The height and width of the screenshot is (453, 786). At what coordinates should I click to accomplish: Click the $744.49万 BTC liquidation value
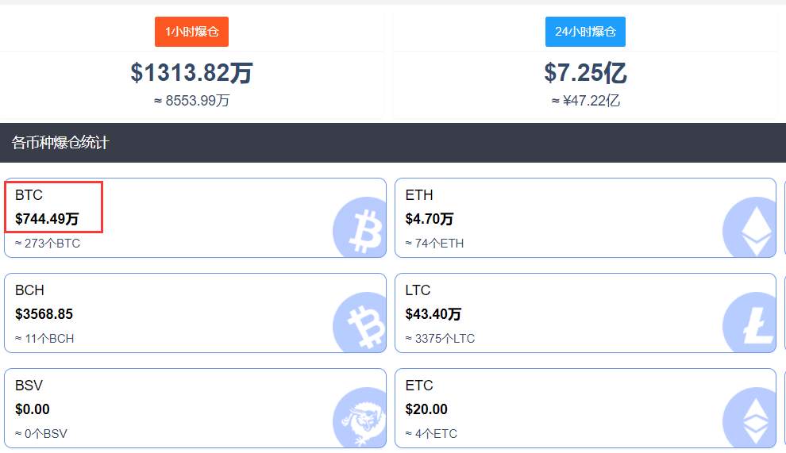click(47, 219)
